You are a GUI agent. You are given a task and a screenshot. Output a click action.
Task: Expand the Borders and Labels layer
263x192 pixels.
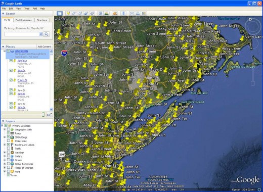[x=5, y=145]
